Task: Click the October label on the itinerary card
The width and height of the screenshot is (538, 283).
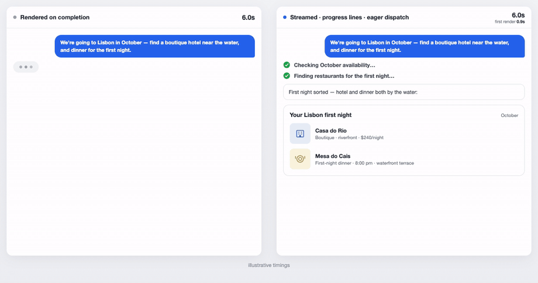Action: click(x=509, y=116)
